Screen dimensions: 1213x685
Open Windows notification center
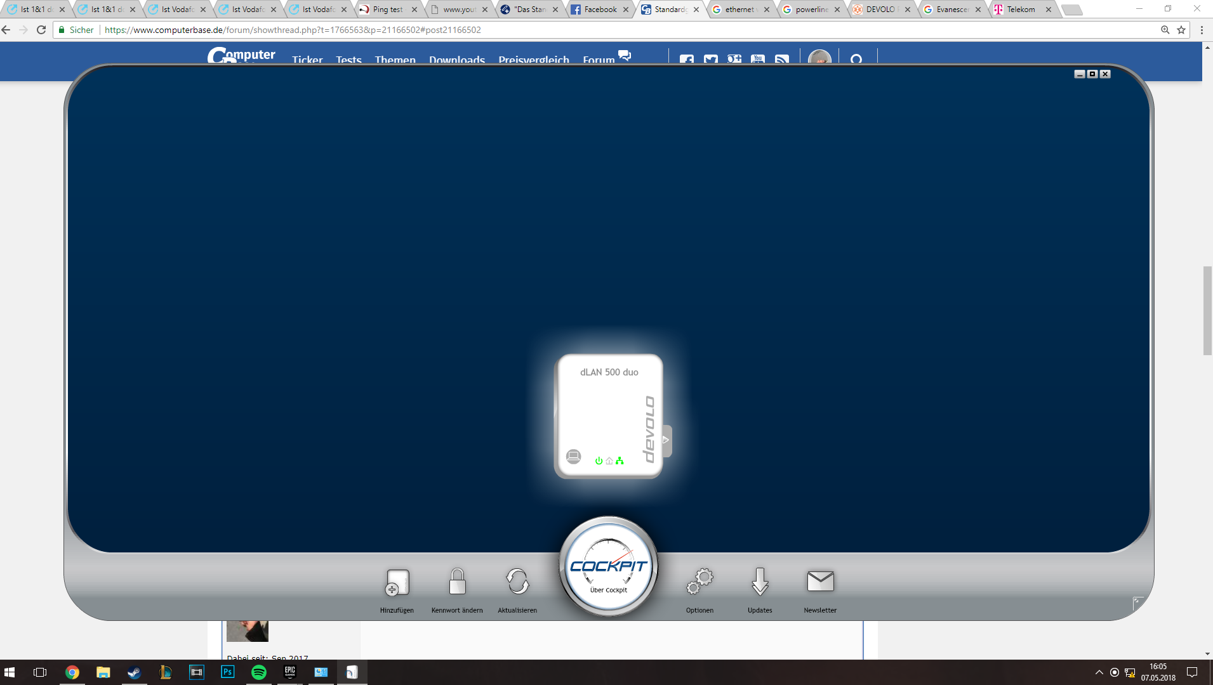(x=1192, y=672)
